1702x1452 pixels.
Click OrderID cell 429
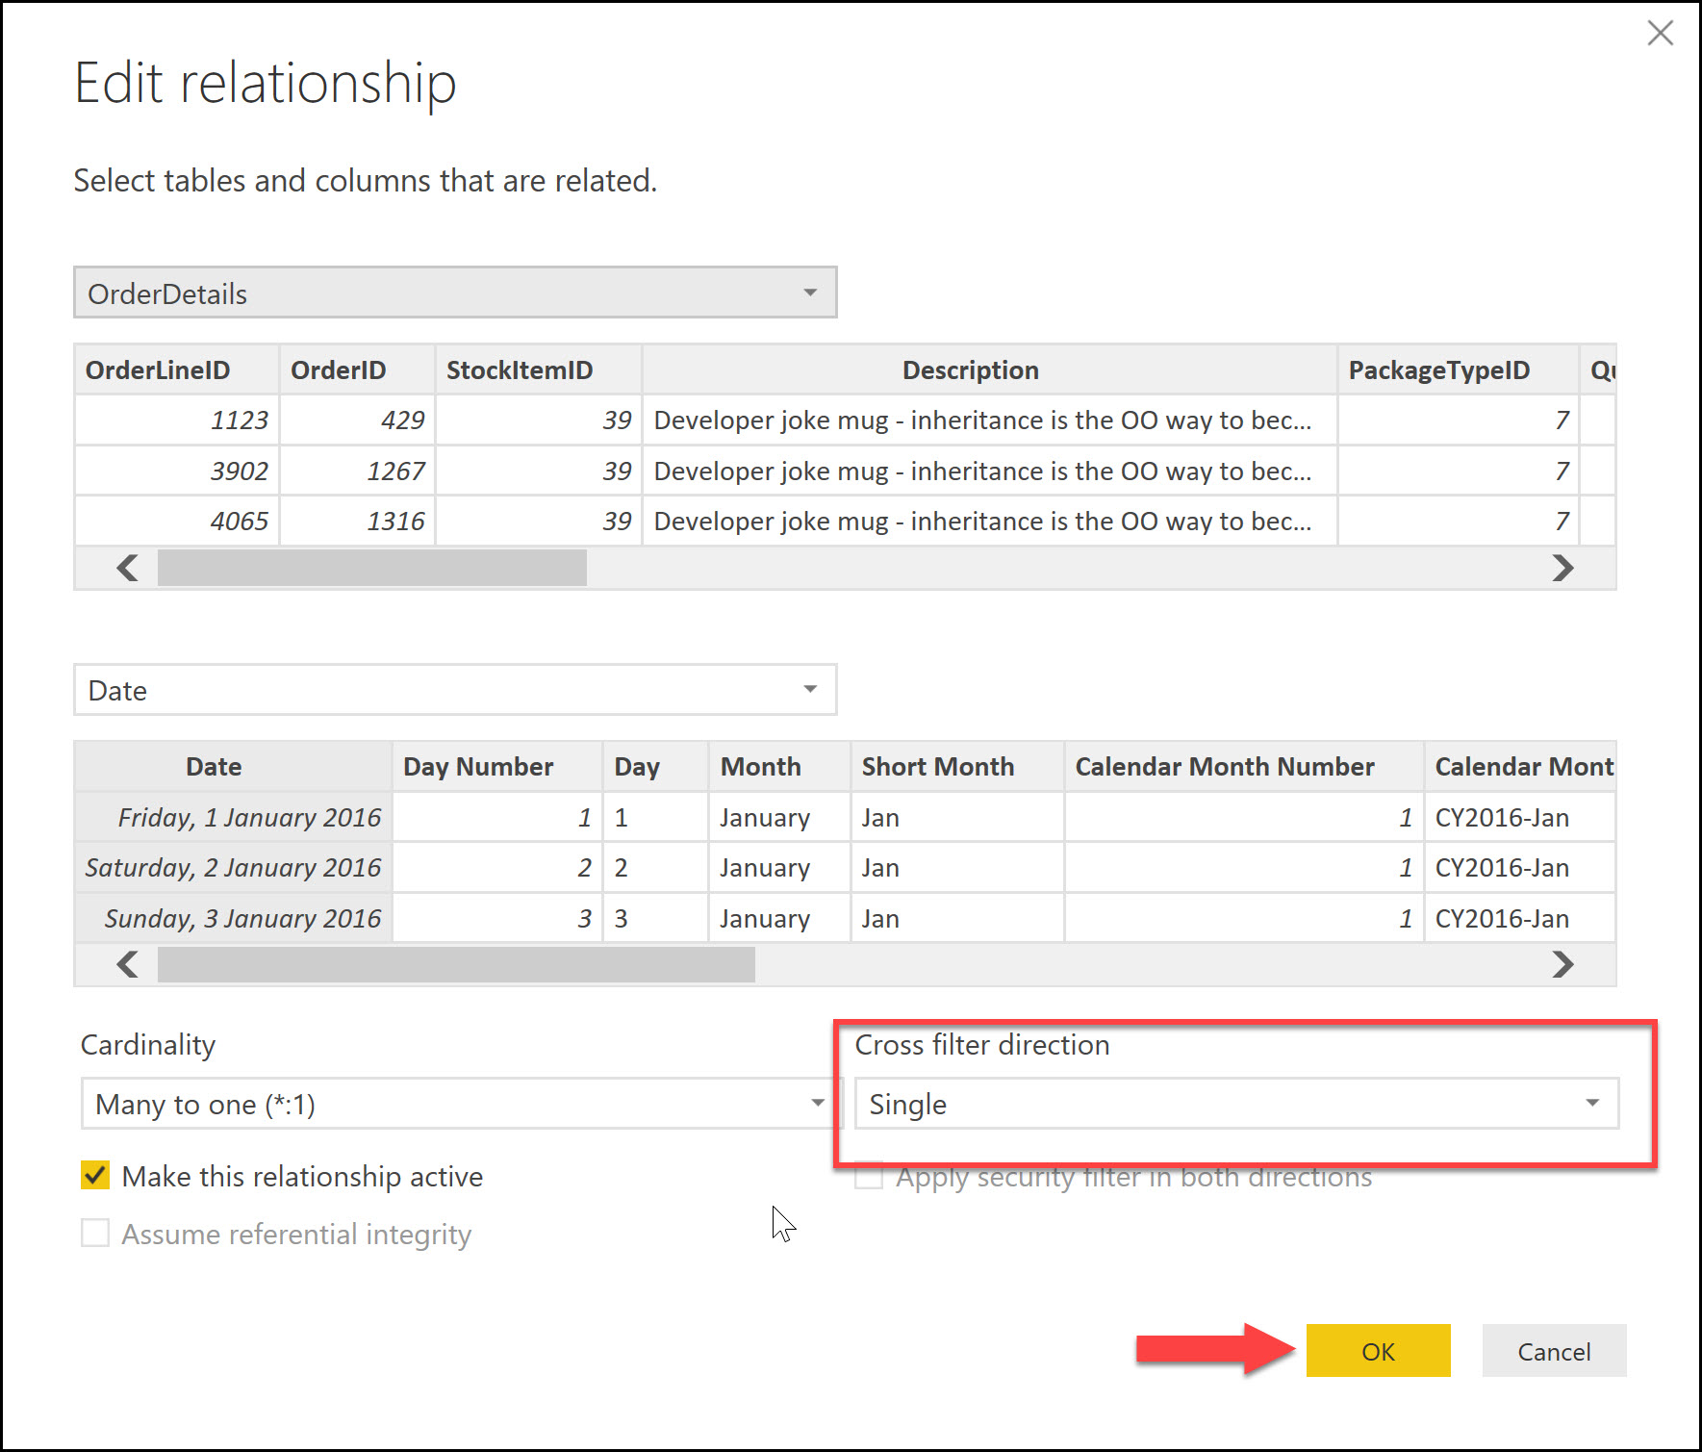point(357,420)
